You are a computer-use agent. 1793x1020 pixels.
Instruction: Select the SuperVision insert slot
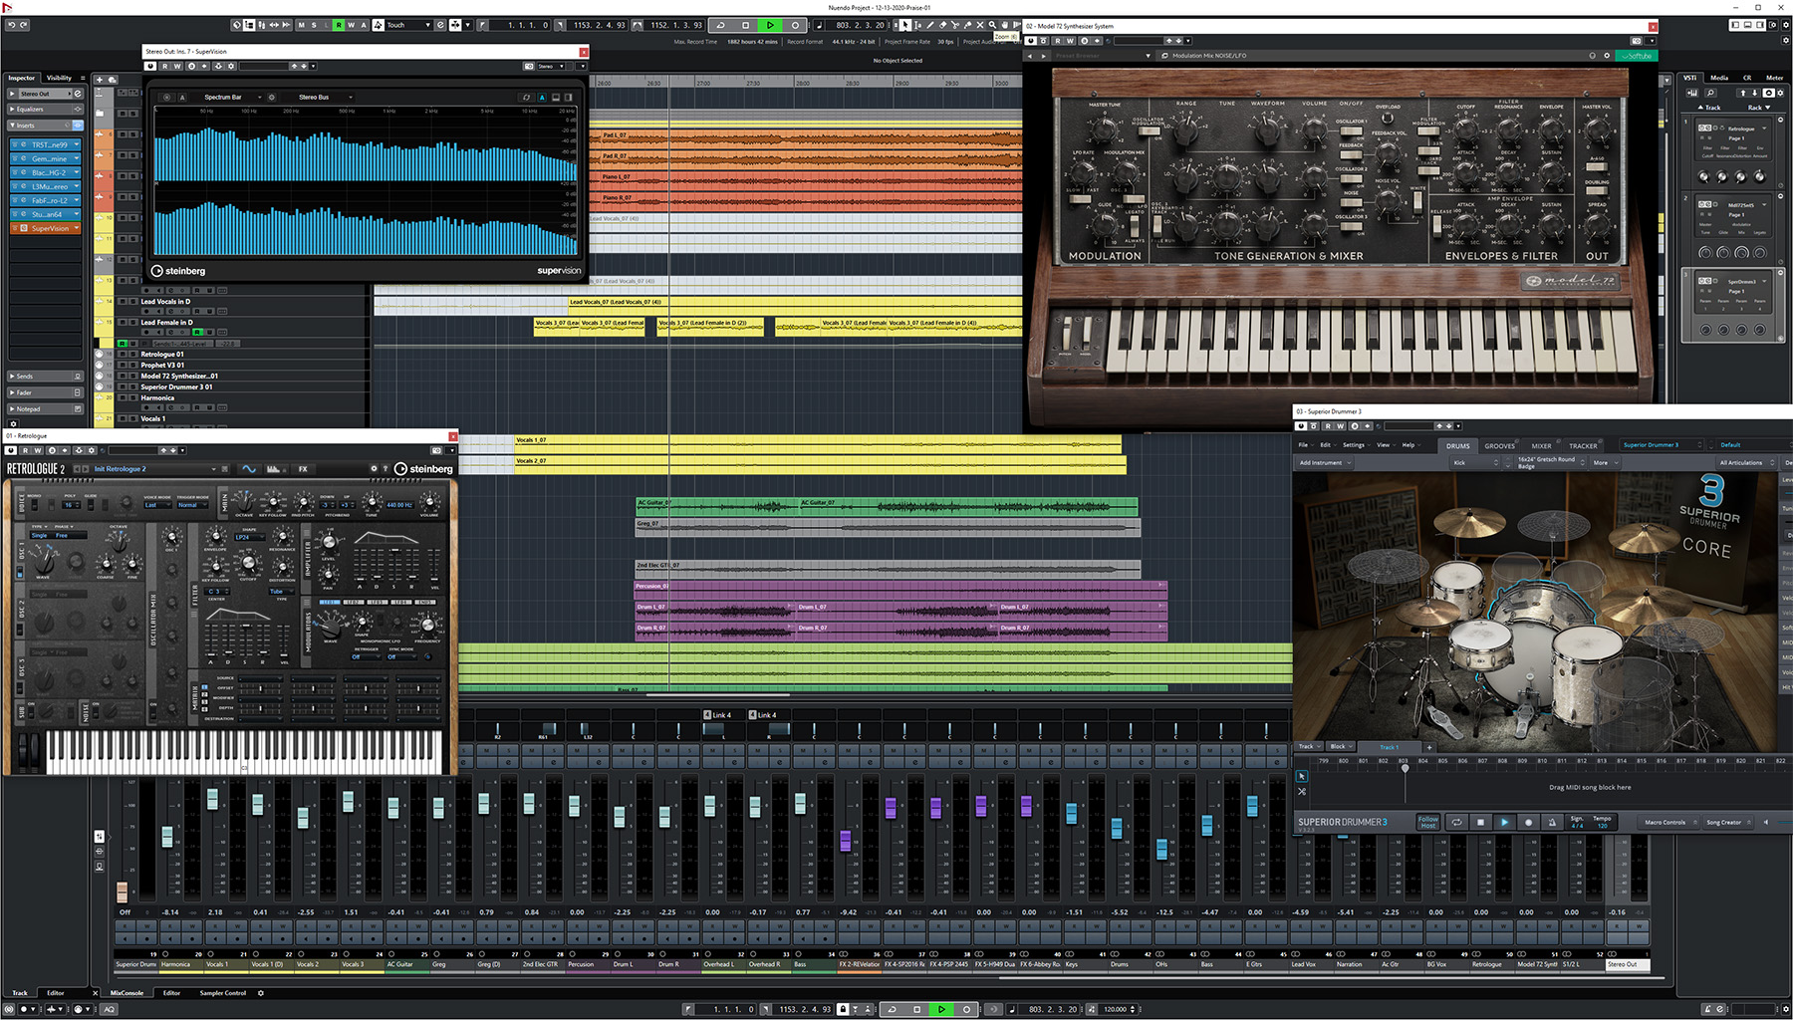(46, 228)
